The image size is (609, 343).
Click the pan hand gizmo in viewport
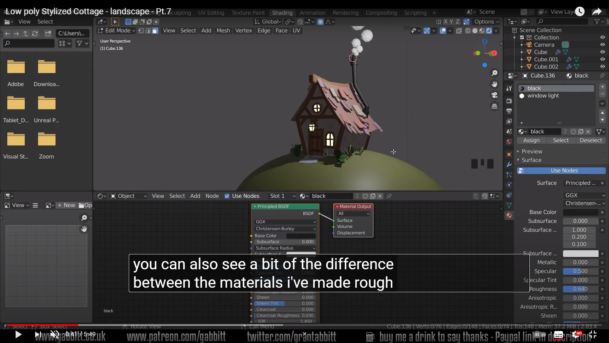point(494,84)
